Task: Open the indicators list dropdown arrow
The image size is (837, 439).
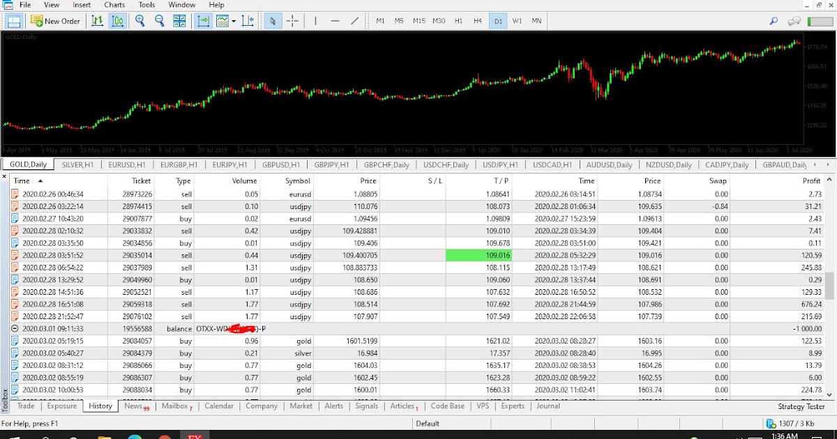Action: pos(234,21)
